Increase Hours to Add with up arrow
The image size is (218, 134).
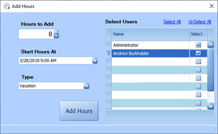(x=56, y=32)
